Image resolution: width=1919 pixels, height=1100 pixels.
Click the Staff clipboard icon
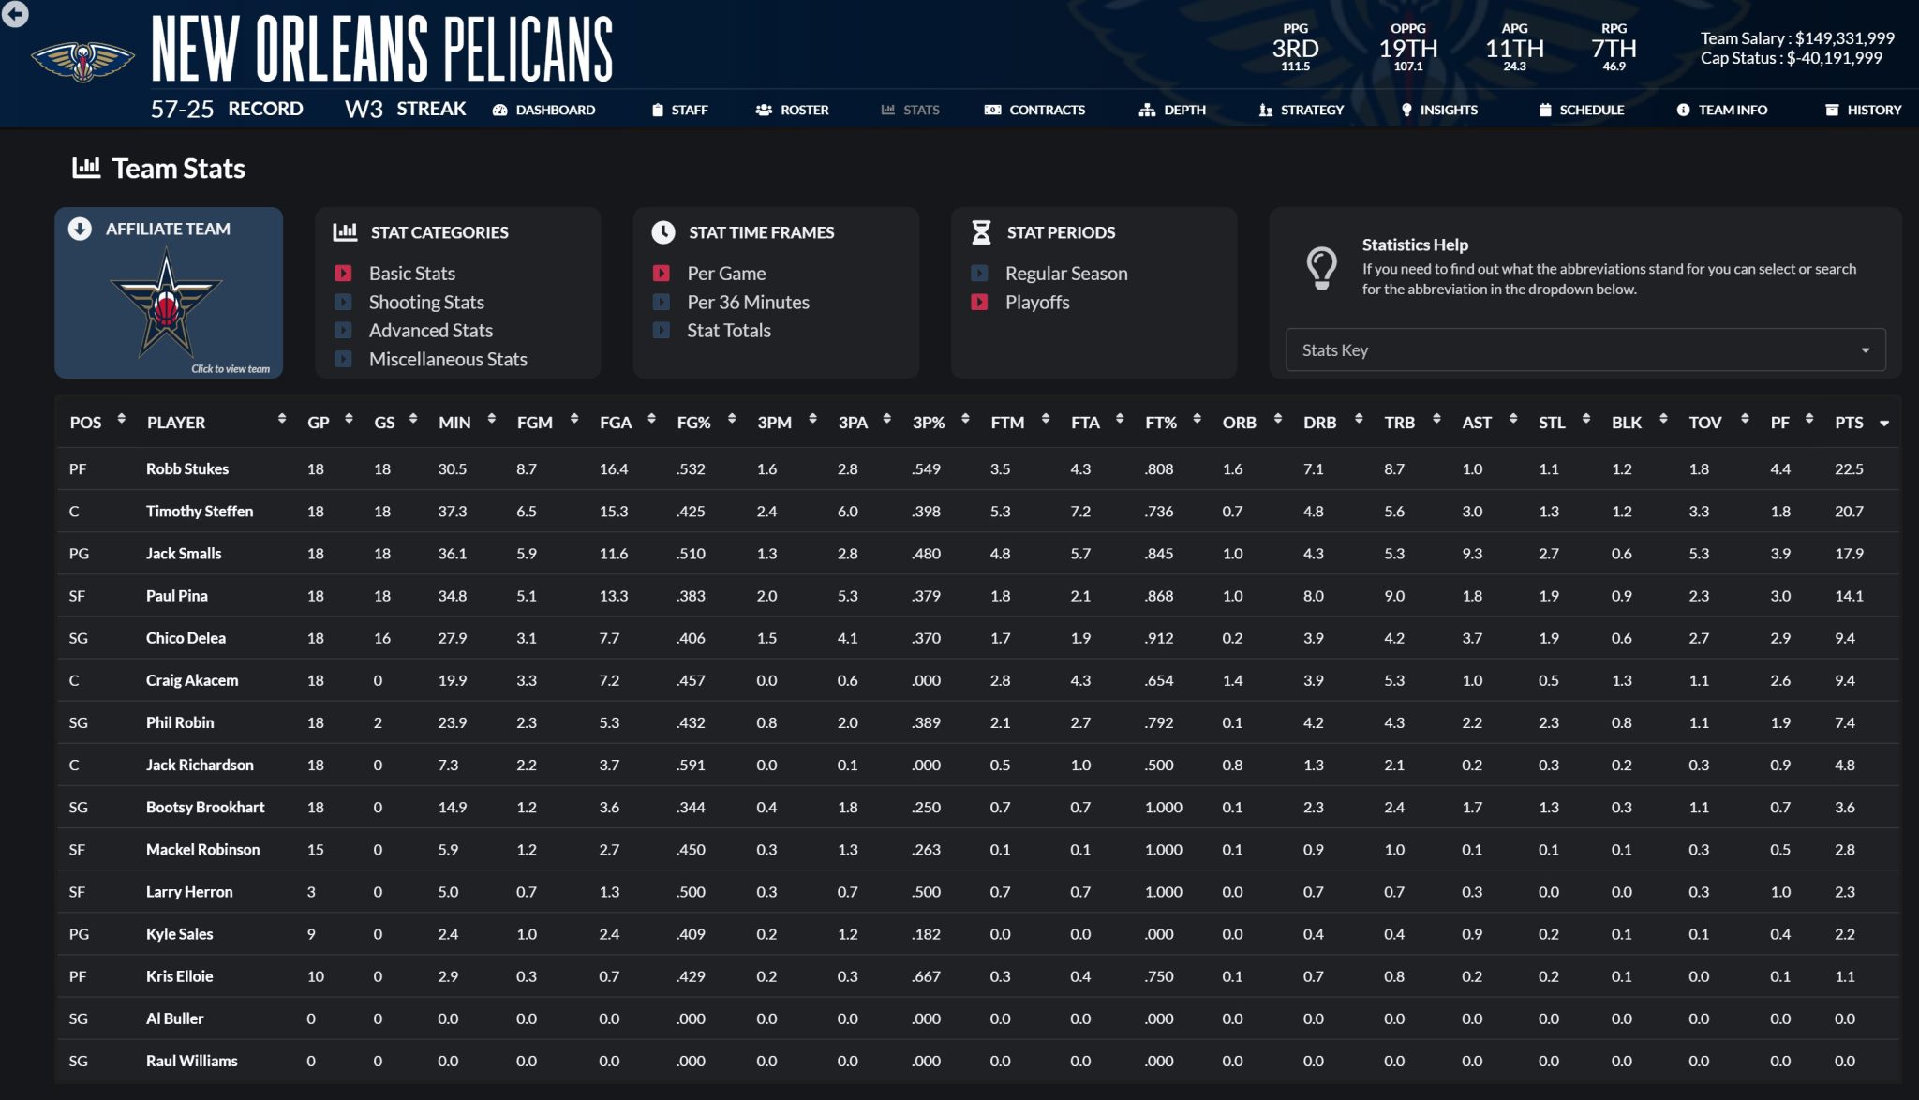[658, 111]
